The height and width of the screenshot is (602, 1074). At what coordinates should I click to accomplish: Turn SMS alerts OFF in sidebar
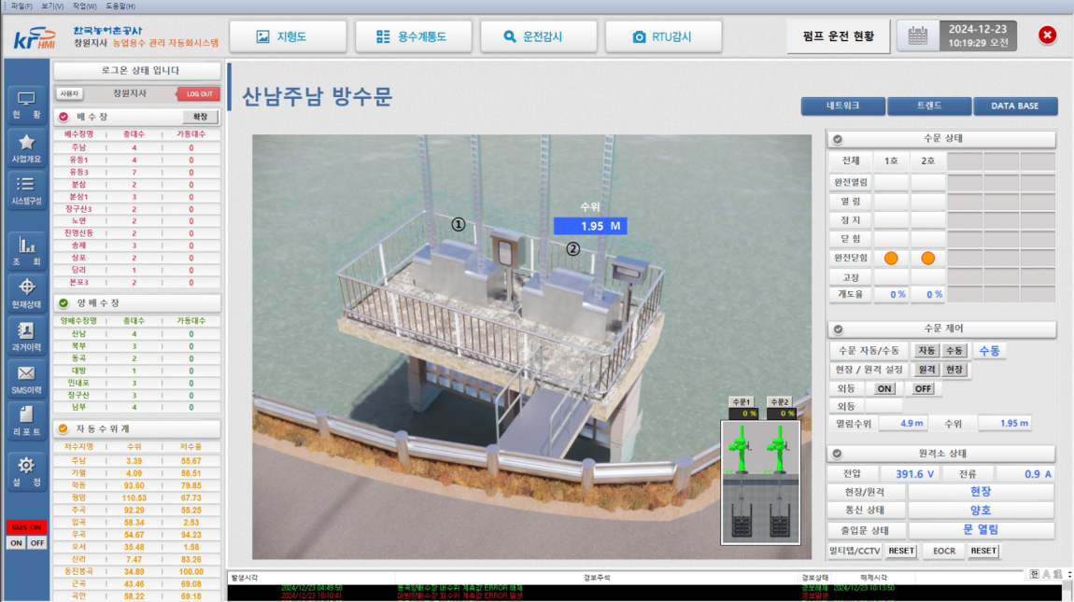37,543
